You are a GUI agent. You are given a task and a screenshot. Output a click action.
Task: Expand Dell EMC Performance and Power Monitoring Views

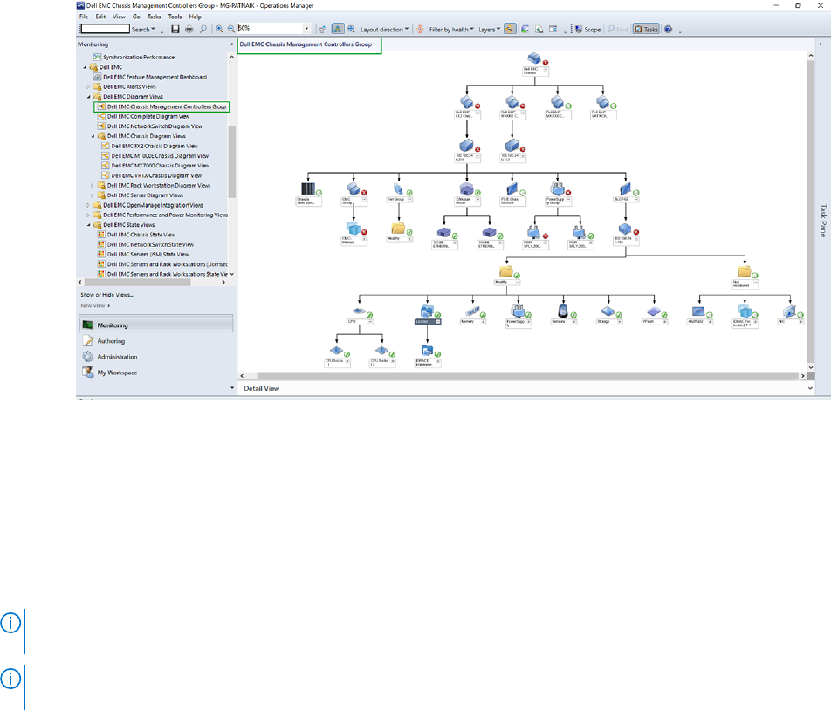[x=88, y=215]
